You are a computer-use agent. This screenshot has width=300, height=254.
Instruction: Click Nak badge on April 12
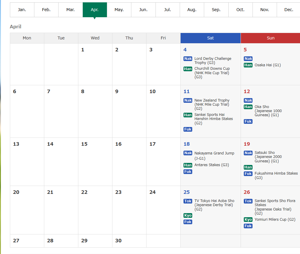pyautogui.click(x=248, y=100)
